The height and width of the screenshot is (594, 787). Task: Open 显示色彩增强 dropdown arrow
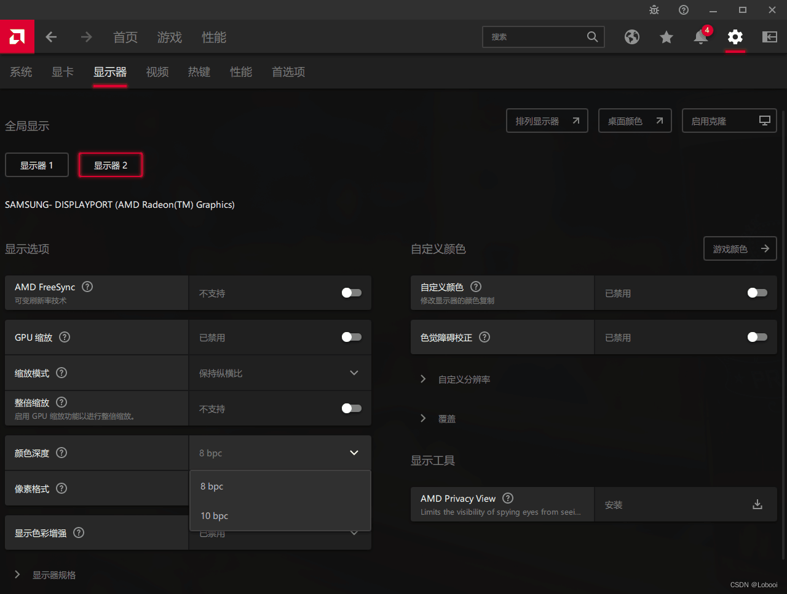(354, 534)
